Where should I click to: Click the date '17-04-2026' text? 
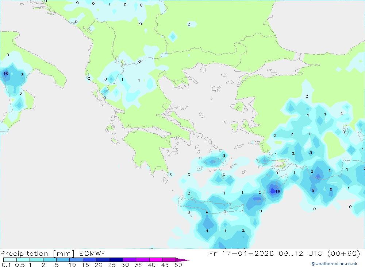pos(248,254)
